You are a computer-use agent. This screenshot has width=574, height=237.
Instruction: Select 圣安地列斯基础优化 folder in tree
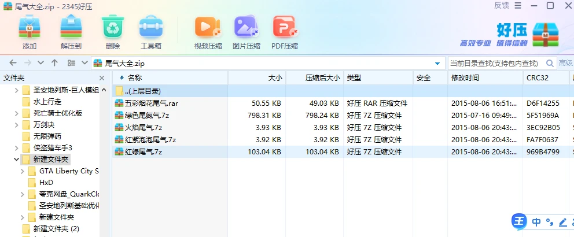pyautogui.click(x=69, y=206)
